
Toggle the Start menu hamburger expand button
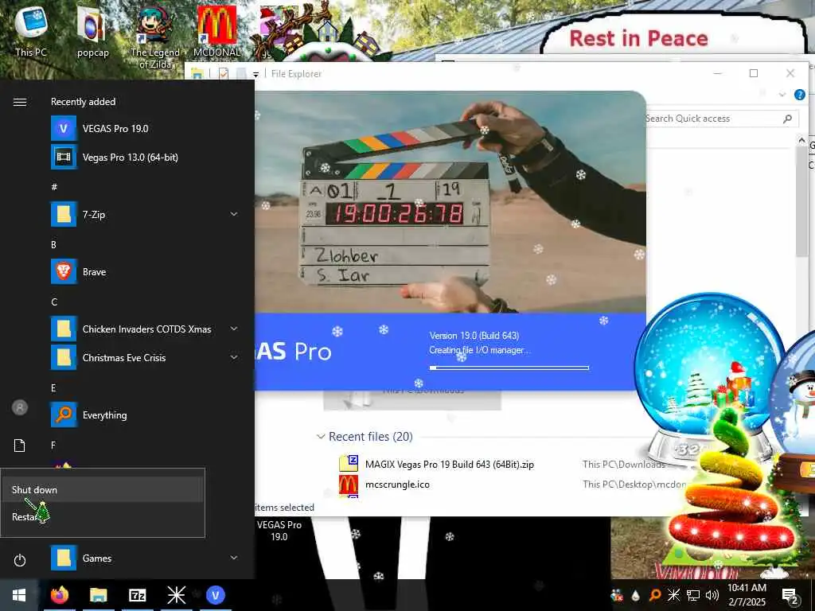(20, 102)
